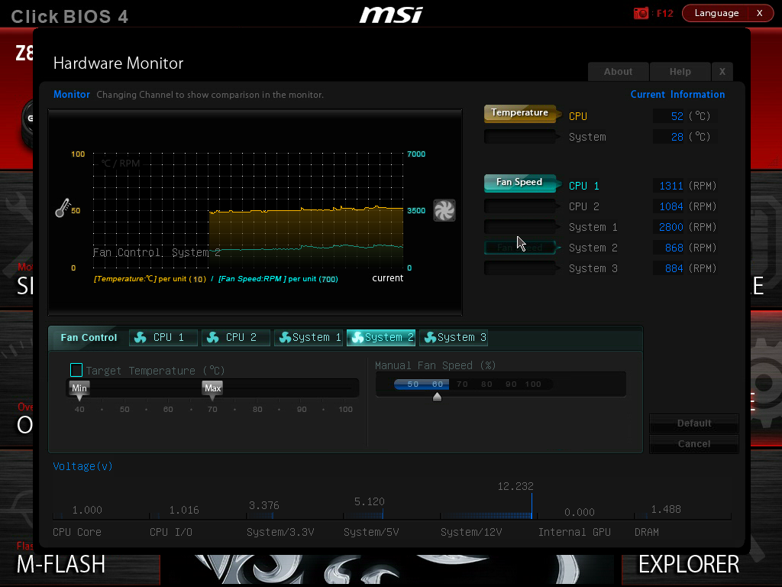Click the CPU 2 fan speed value 1084
This screenshot has width=782, height=587.
pos(671,206)
